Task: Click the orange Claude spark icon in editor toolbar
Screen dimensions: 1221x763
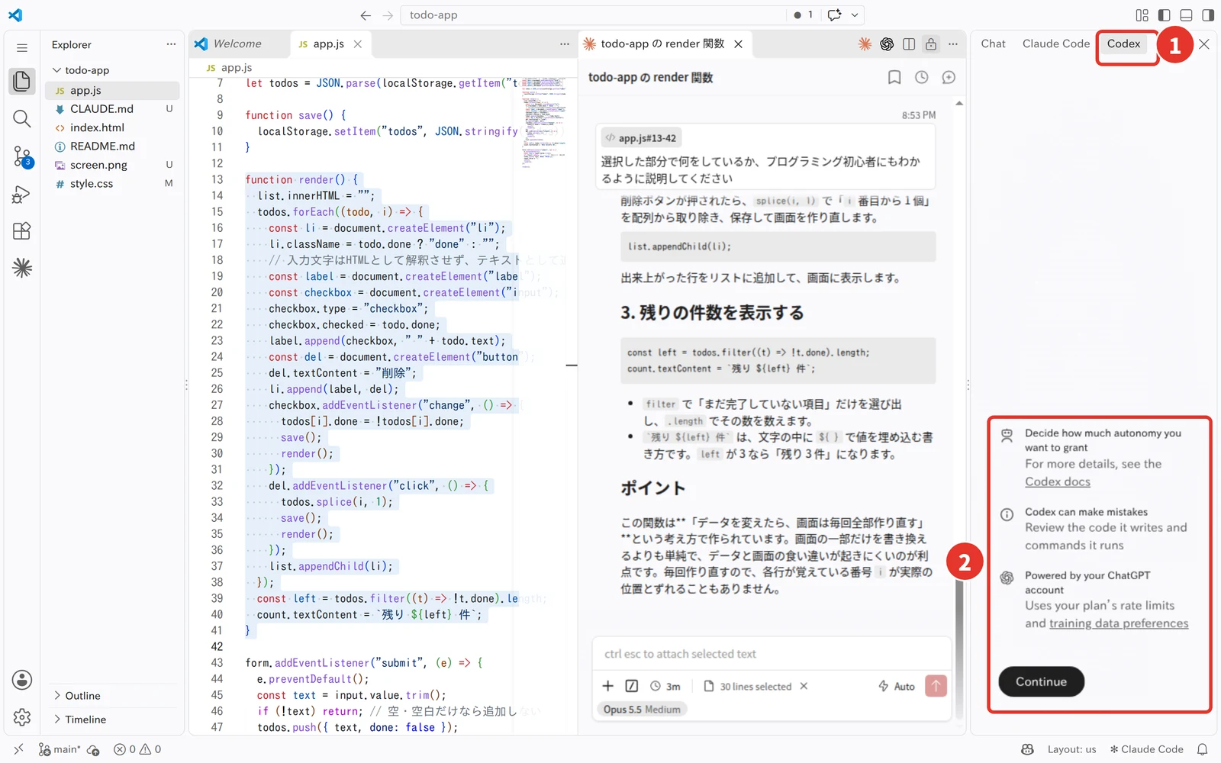Action: coord(865,44)
